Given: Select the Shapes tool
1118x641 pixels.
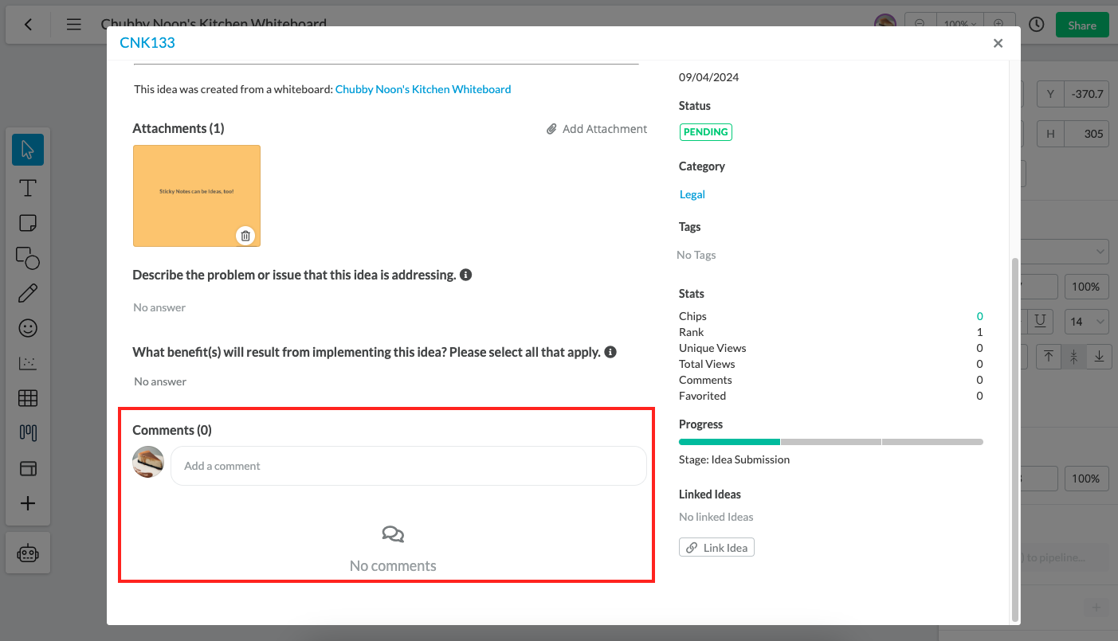Looking at the screenshot, I should (x=28, y=258).
